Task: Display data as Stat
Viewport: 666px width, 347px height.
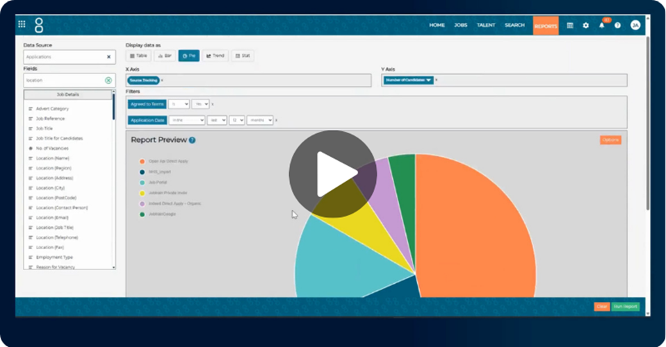Action: pyautogui.click(x=243, y=56)
